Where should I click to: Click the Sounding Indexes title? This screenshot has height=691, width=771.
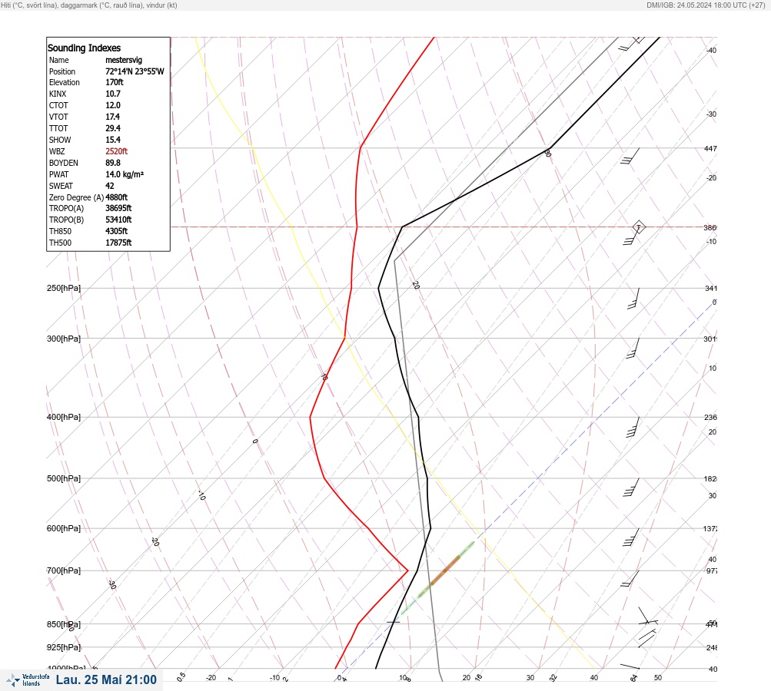(x=84, y=48)
